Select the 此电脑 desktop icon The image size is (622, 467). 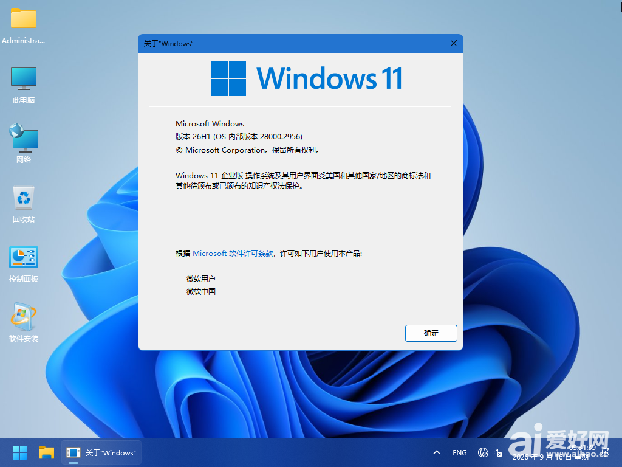(x=24, y=85)
